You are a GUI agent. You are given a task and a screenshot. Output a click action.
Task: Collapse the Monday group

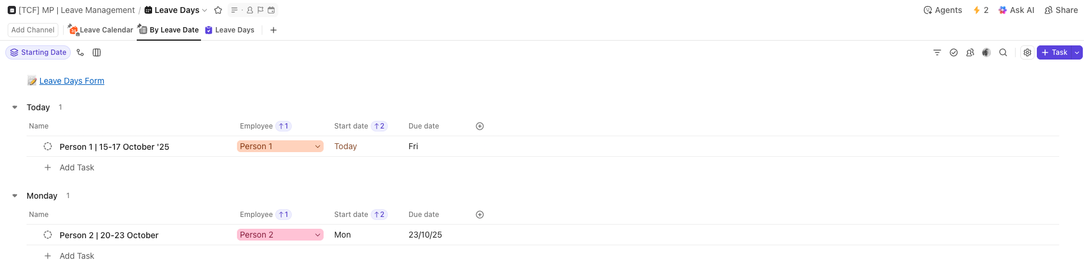[x=15, y=196]
